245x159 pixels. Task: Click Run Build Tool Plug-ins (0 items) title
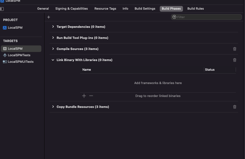pyautogui.click(x=82, y=38)
